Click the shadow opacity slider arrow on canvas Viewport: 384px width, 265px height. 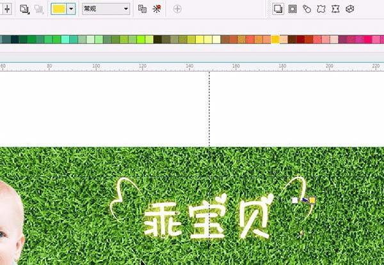[x=305, y=200]
